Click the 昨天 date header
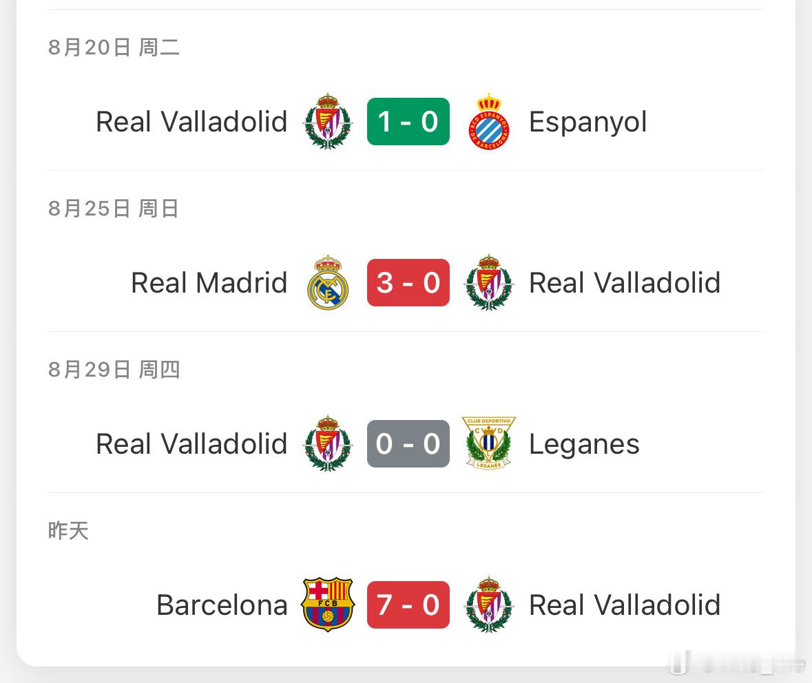 tap(68, 531)
